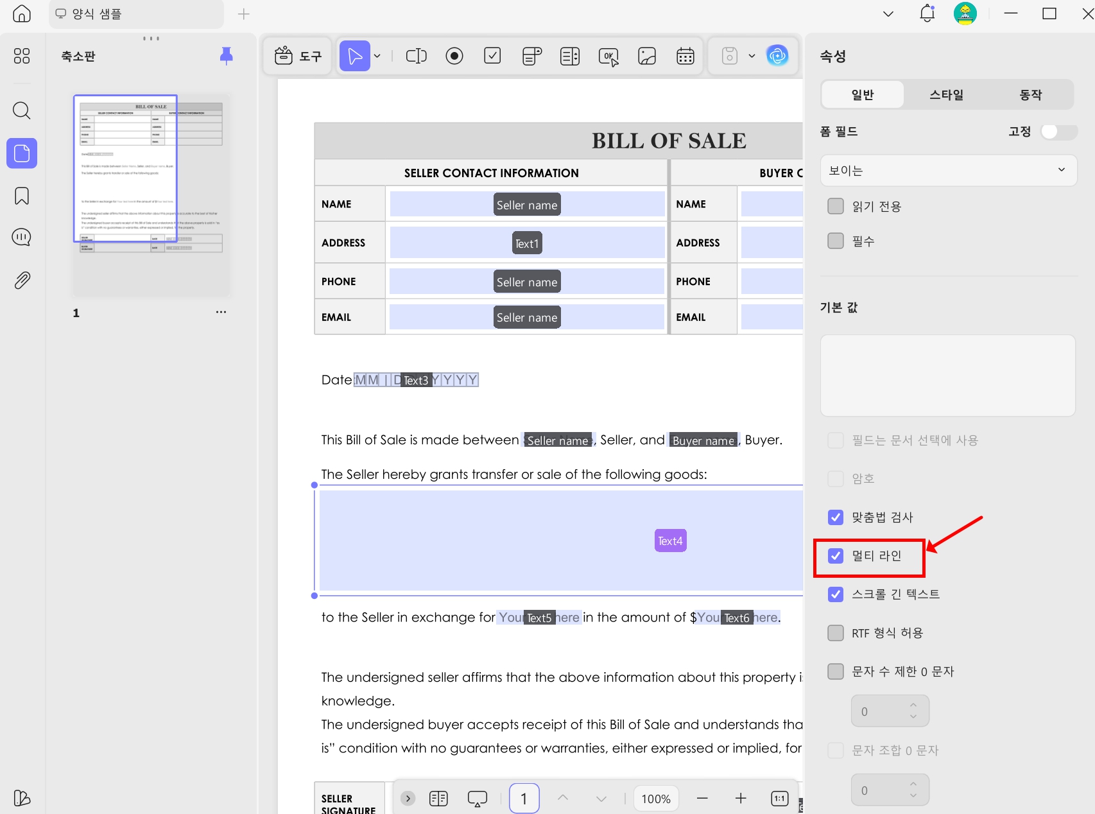Image resolution: width=1095 pixels, height=814 pixels.
Task: Open the AI assistant icon
Action: [777, 56]
